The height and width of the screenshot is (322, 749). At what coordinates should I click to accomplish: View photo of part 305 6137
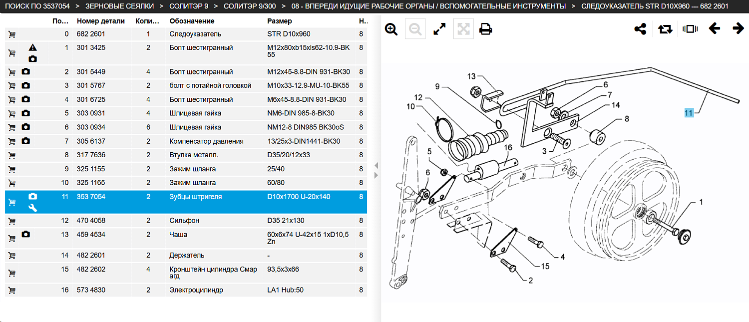(x=26, y=141)
